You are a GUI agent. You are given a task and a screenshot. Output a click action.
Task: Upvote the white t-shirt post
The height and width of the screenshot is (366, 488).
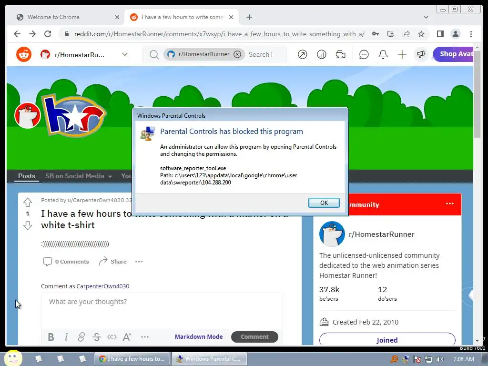point(27,202)
